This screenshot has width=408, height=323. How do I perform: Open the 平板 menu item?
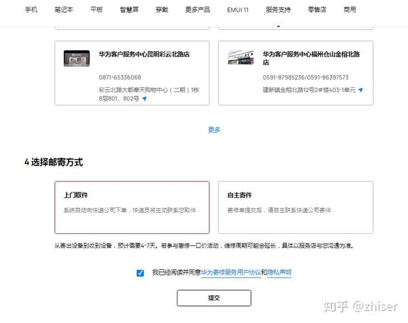(97, 10)
